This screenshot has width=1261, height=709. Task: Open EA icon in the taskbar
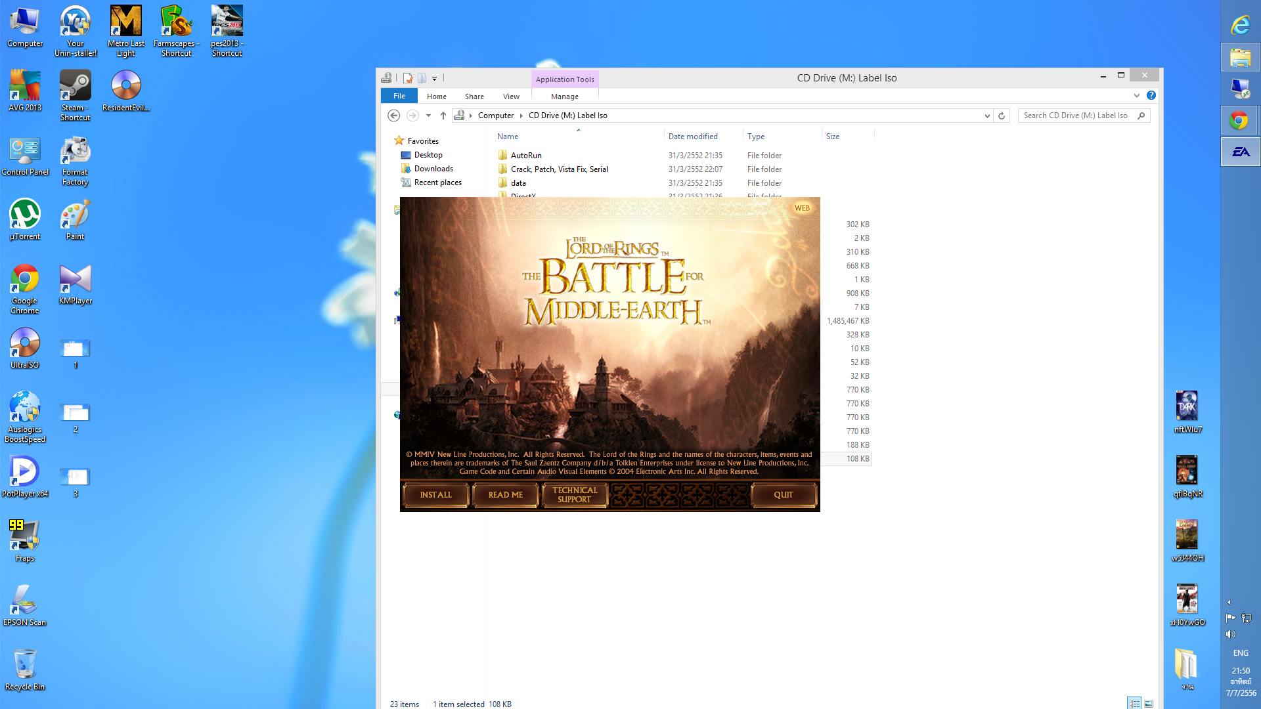pyautogui.click(x=1240, y=152)
